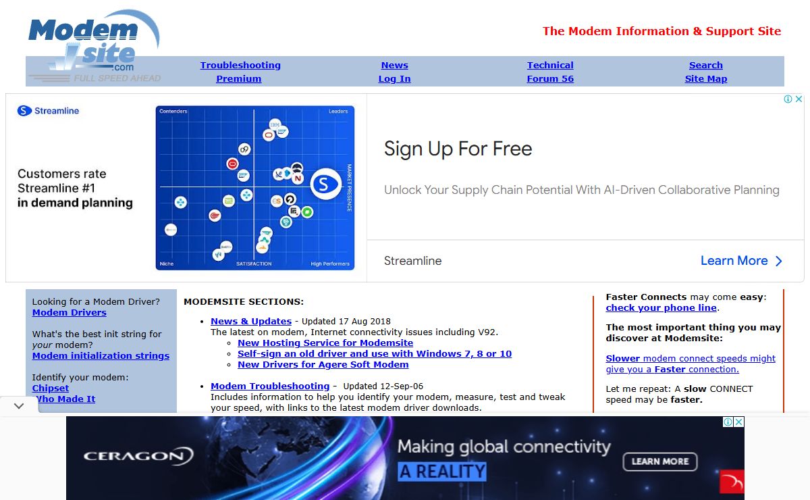Click the Learn More chevron arrow
The height and width of the screenshot is (500, 810).
(778, 261)
